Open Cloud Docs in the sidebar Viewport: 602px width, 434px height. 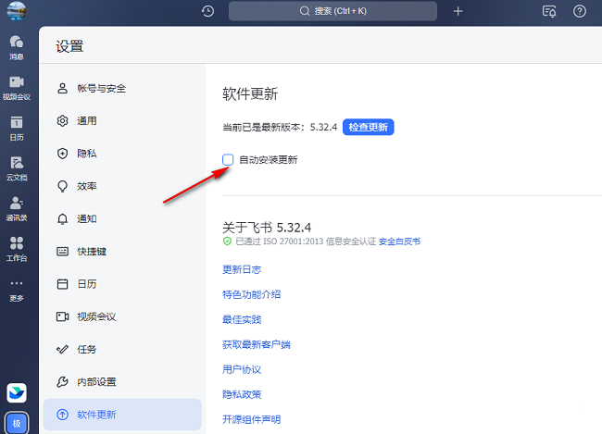[17, 167]
